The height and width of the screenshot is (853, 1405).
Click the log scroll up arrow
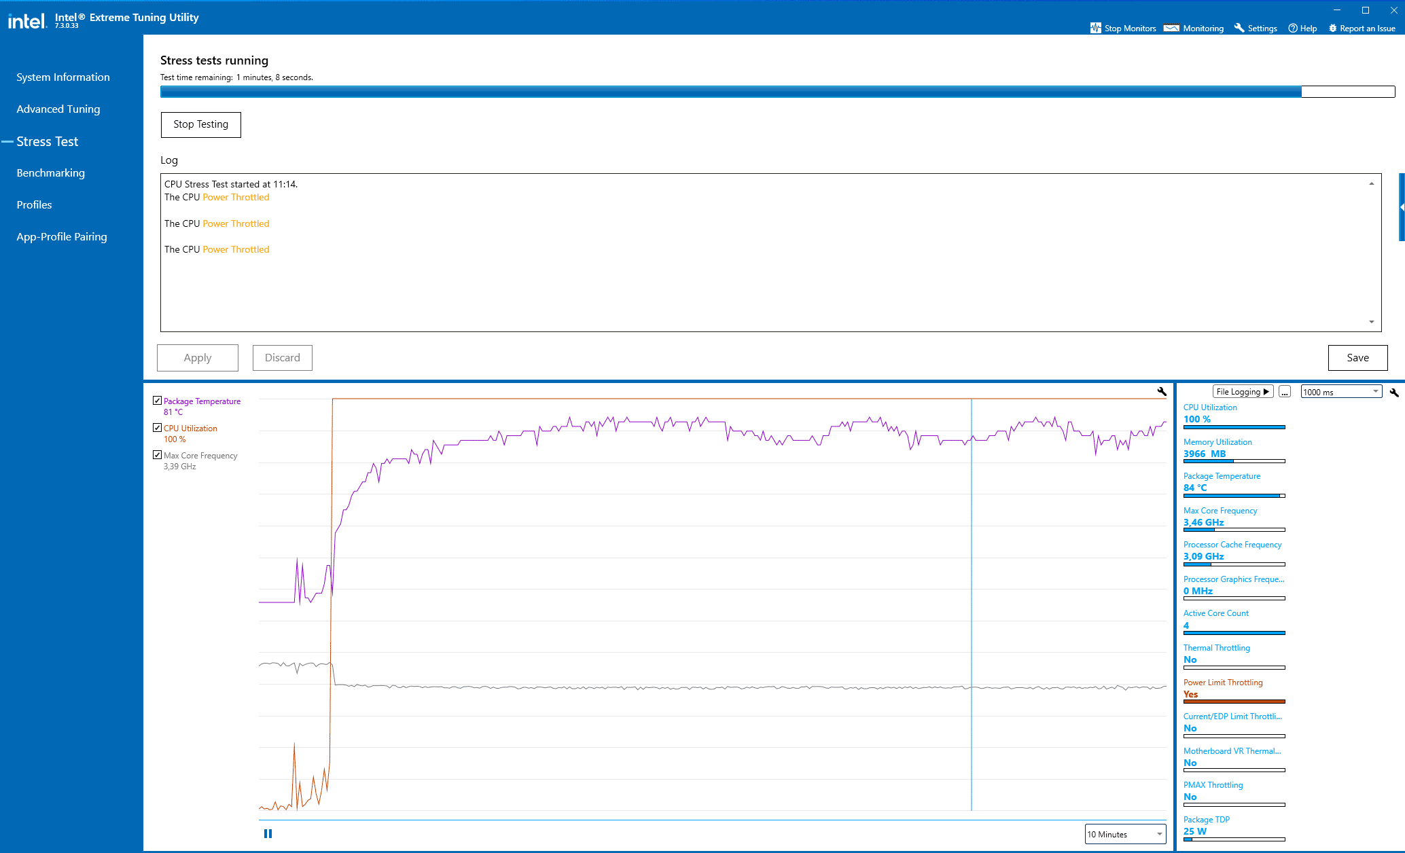pyautogui.click(x=1372, y=183)
